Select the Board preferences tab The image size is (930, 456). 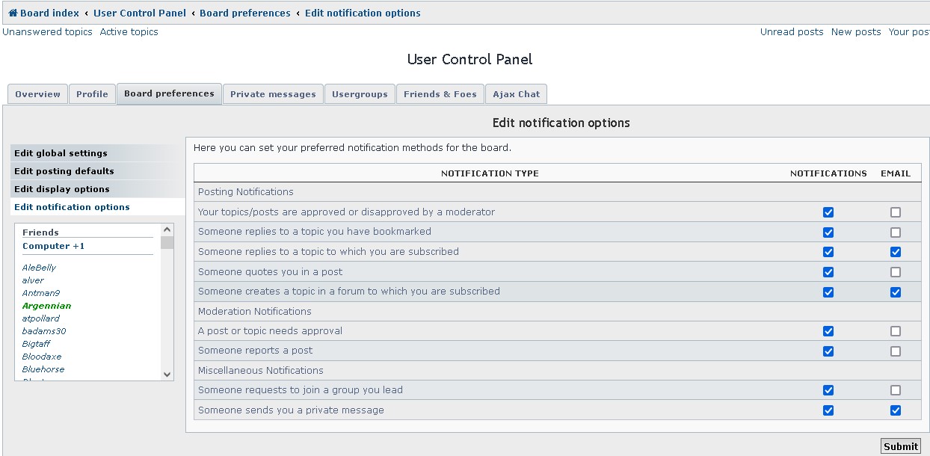pos(169,93)
